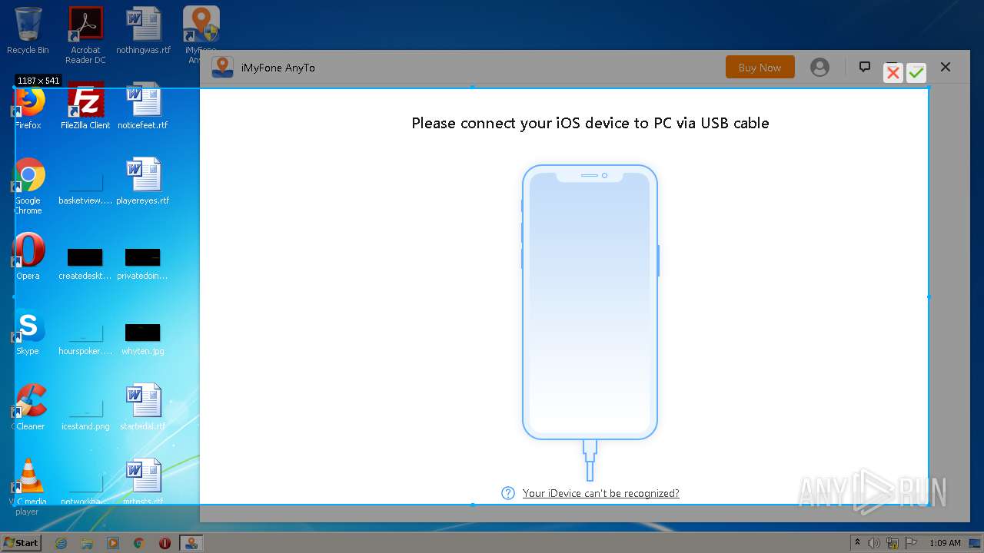
Task: Select the Opera desktop shortcut
Action: (x=28, y=257)
